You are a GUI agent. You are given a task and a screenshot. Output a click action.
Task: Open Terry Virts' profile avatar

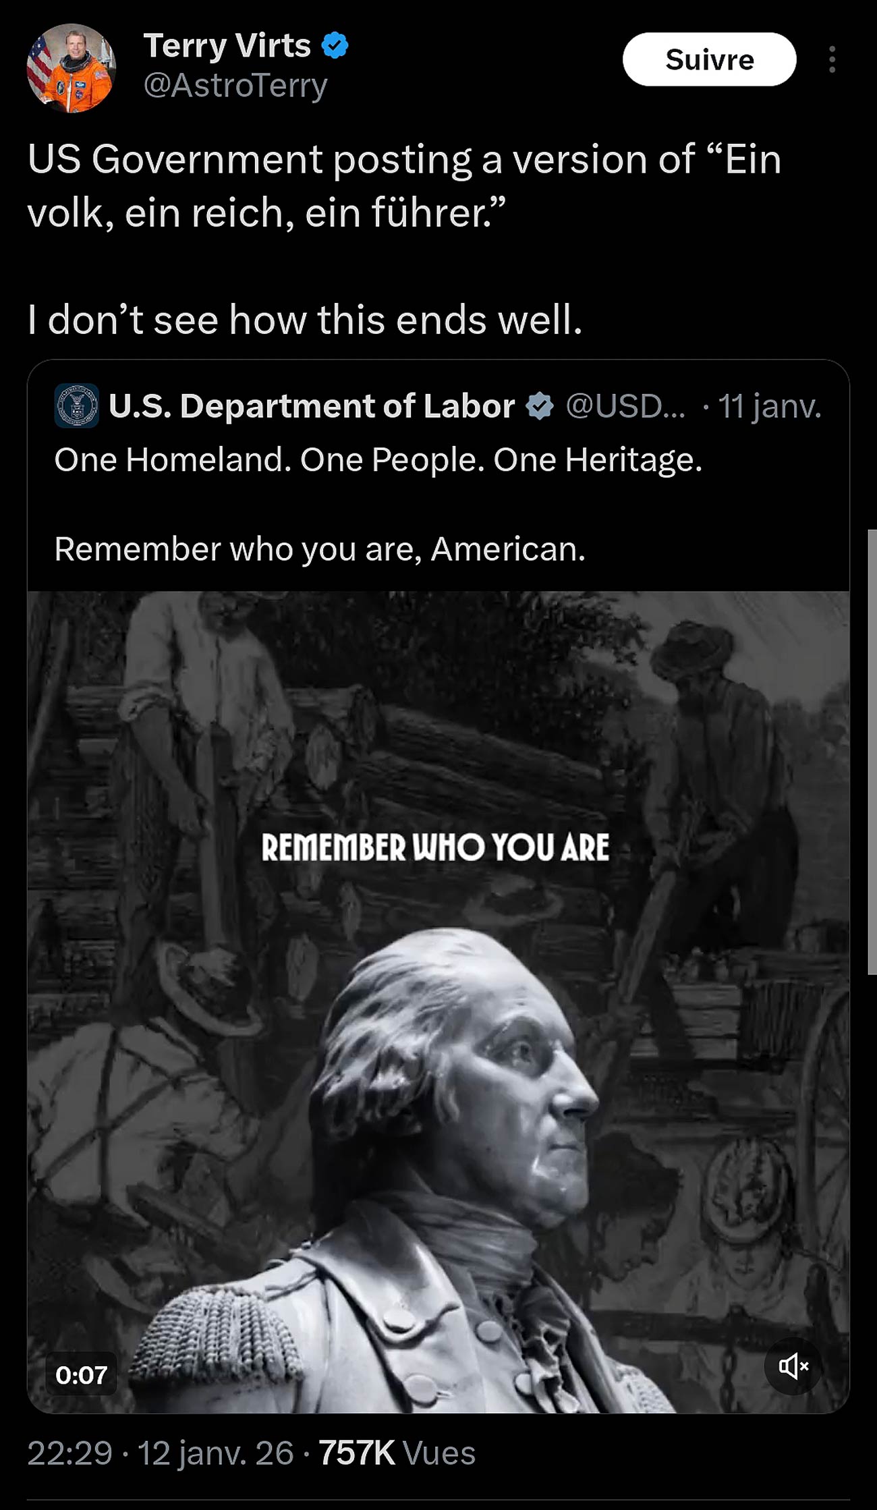coord(71,67)
